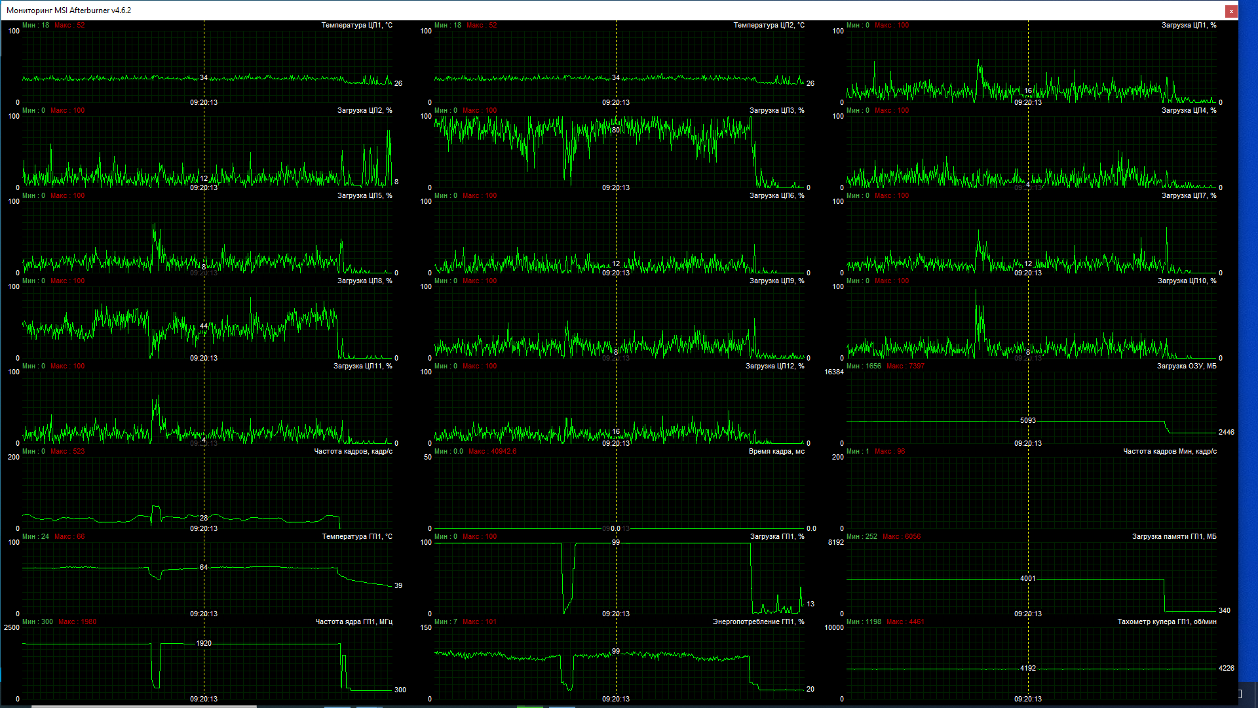Click the Температура ЦП1 graph
Screen dimensions: 1258x708
coord(207,66)
